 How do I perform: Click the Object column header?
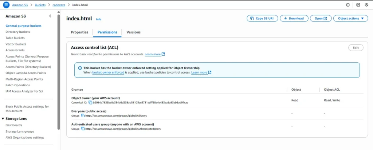[296, 90]
